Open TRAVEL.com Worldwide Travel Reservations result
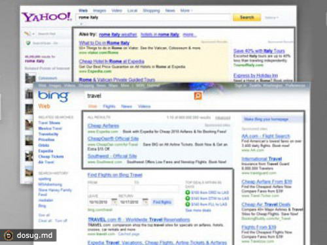Image resolution: width=327 pixels, height=245 pixels. click(139, 220)
